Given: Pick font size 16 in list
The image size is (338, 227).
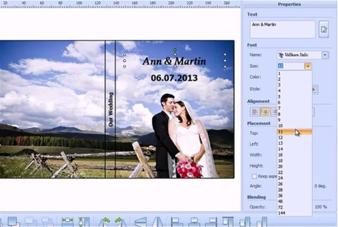Looking at the screenshot, I should point(294,154).
